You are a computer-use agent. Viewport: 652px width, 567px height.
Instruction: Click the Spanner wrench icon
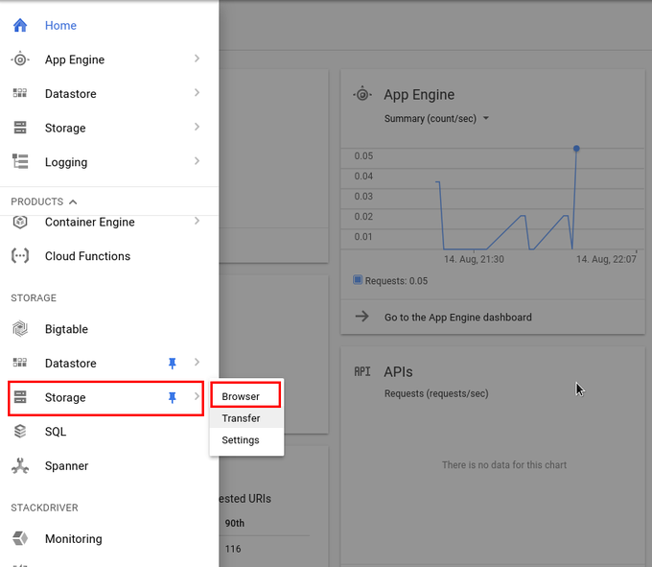coord(20,466)
